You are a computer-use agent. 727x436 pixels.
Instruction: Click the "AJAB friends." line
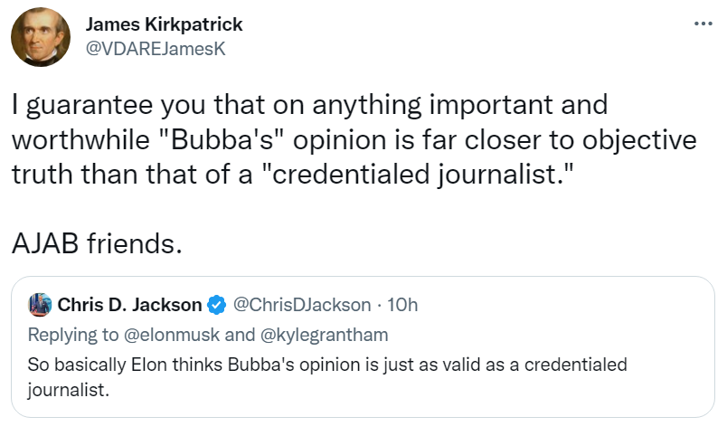(98, 242)
